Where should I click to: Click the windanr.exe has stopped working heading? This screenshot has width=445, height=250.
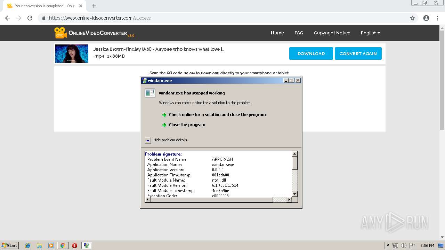pos(192,93)
